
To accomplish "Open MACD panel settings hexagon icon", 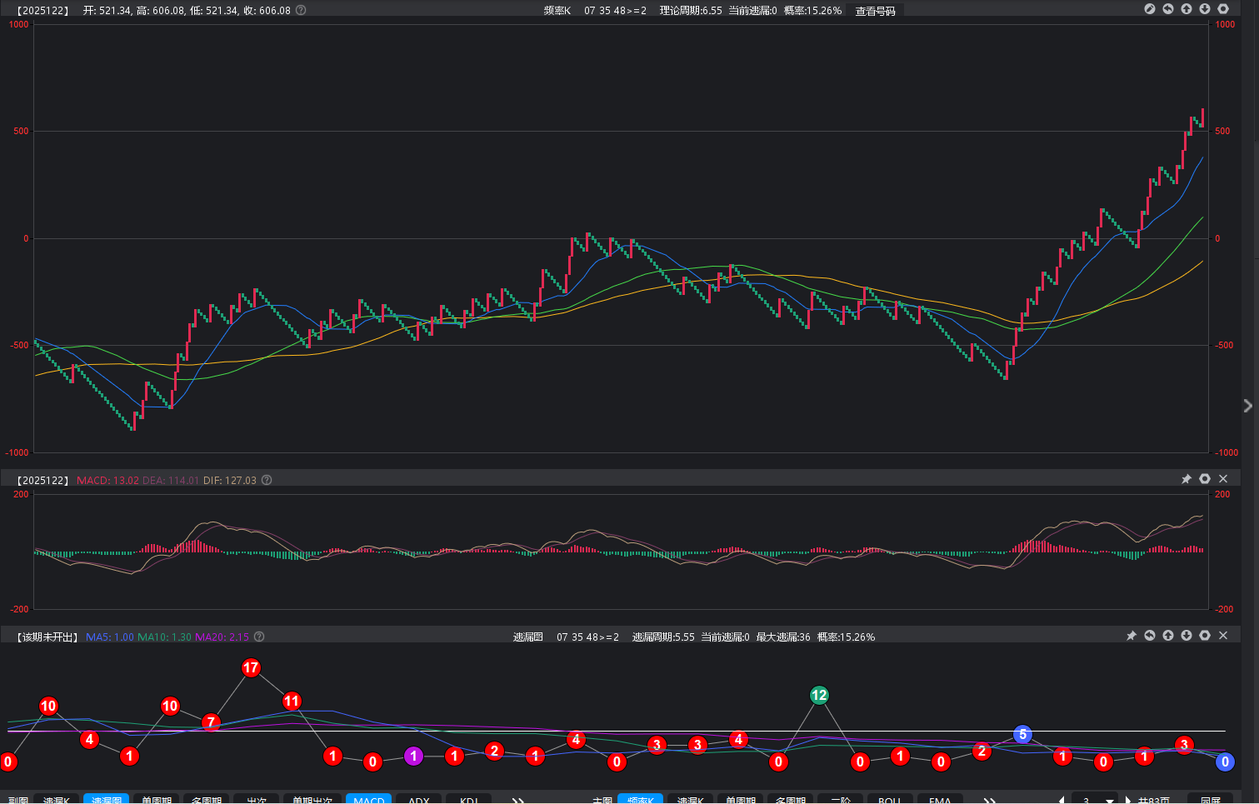I will tap(1205, 479).
